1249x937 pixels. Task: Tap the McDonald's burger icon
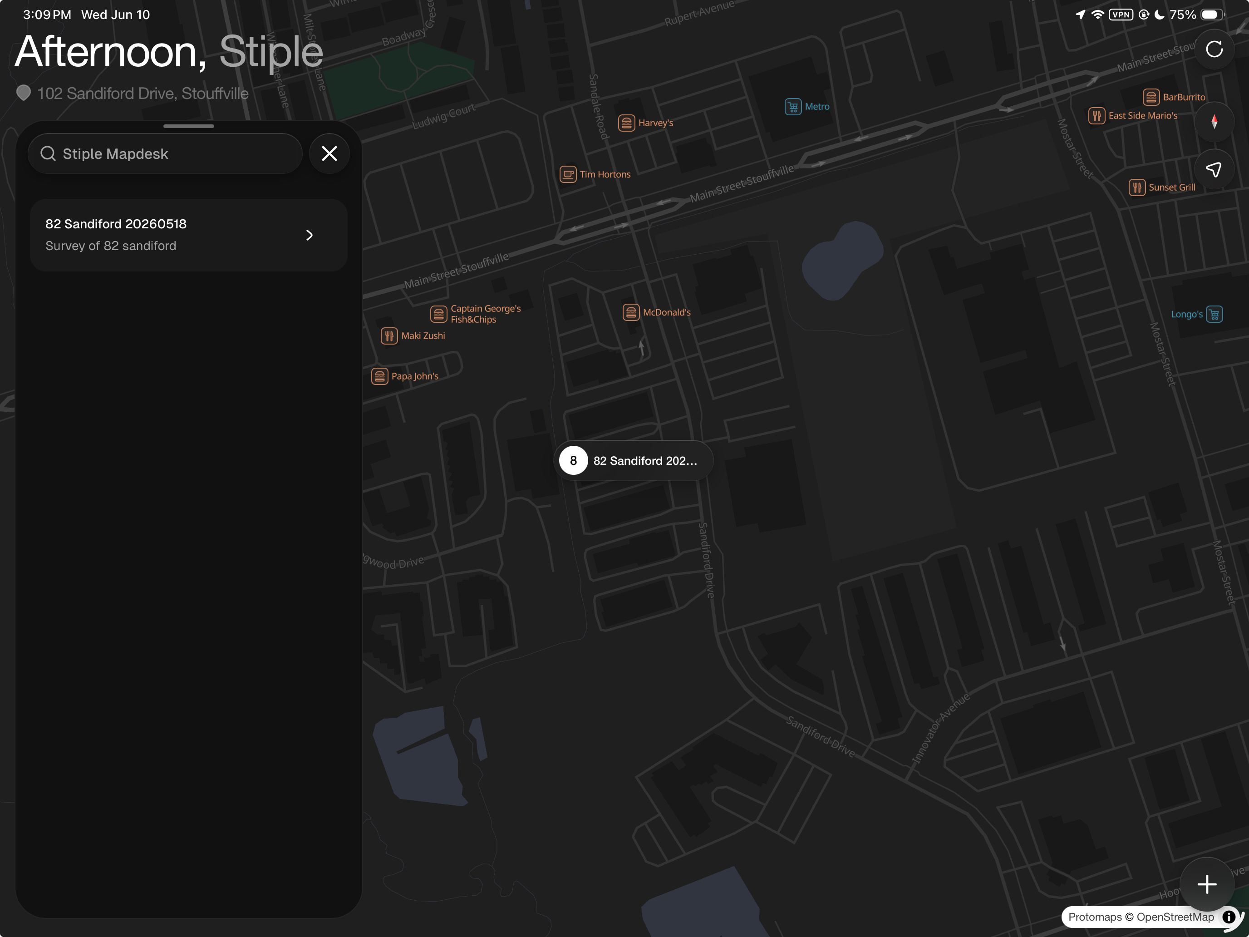(x=631, y=312)
